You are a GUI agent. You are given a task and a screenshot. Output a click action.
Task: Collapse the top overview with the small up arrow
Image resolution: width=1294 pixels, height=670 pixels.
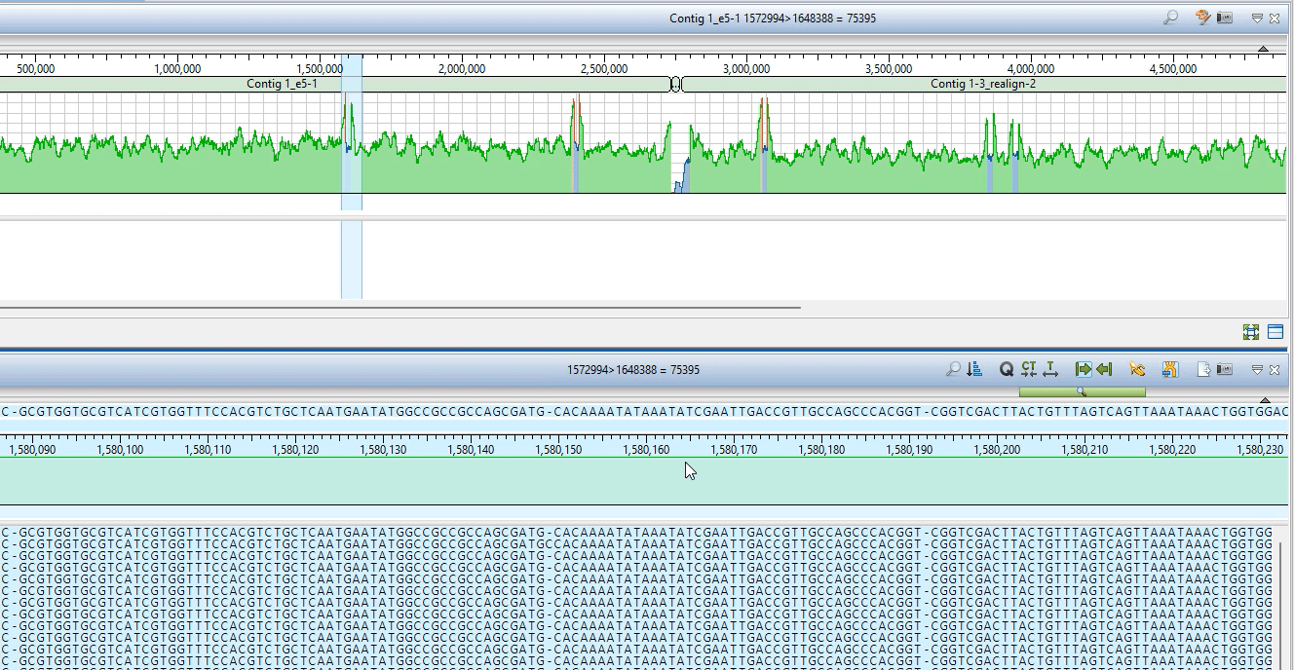[1264, 49]
